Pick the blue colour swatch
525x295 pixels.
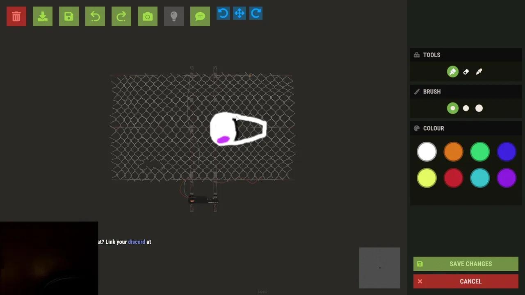(507, 152)
